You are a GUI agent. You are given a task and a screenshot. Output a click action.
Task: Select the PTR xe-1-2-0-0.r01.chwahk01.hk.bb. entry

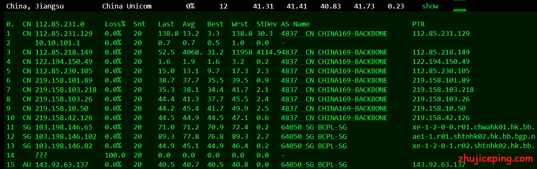pyautogui.click(x=474, y=127)
